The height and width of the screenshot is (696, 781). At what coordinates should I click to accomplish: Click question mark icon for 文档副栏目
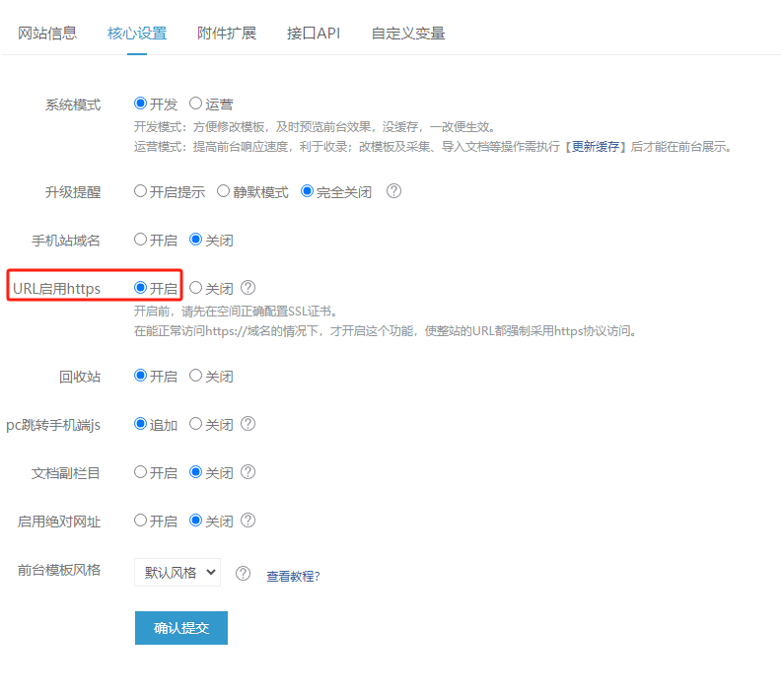pos(248,472)
